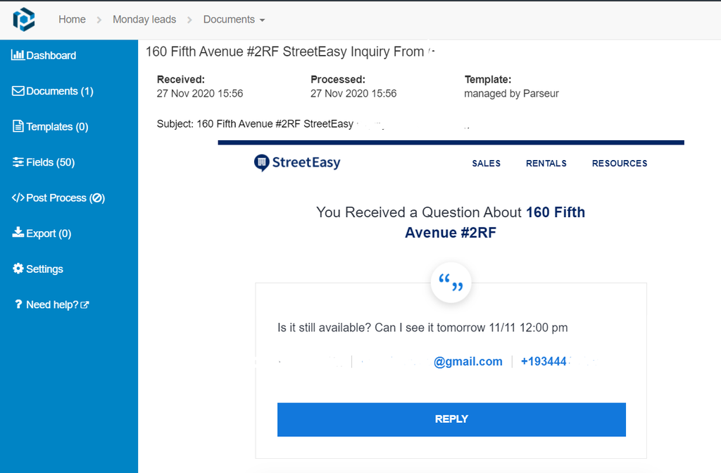Open the Settings gear icon
721x473 pixels.
18,269
